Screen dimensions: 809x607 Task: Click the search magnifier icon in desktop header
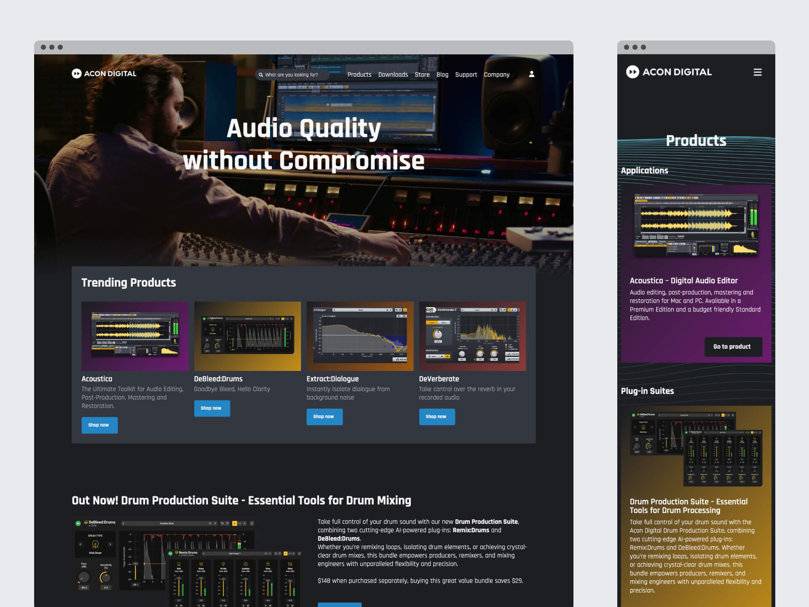[x=261, y=75]
